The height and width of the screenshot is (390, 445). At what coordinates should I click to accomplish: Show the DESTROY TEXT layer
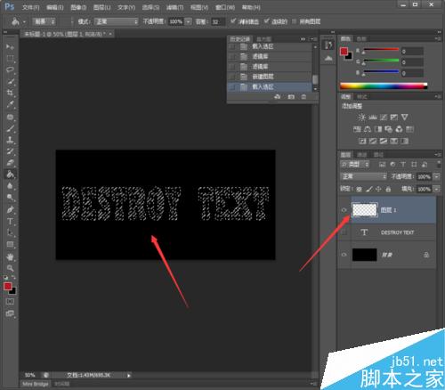pyautogui.click(x=344, y=232)
